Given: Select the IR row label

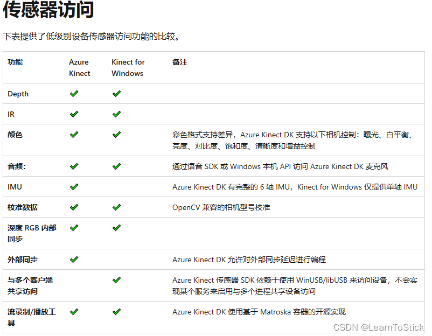Looking at the screenshot, I should pos(11,114).
